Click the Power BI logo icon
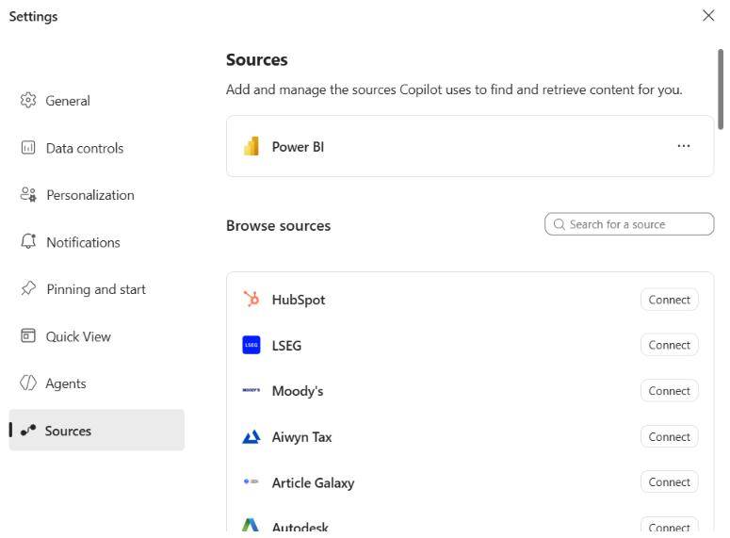The width and height of the screenshot is (730, 538). click(x=251, y=146)
